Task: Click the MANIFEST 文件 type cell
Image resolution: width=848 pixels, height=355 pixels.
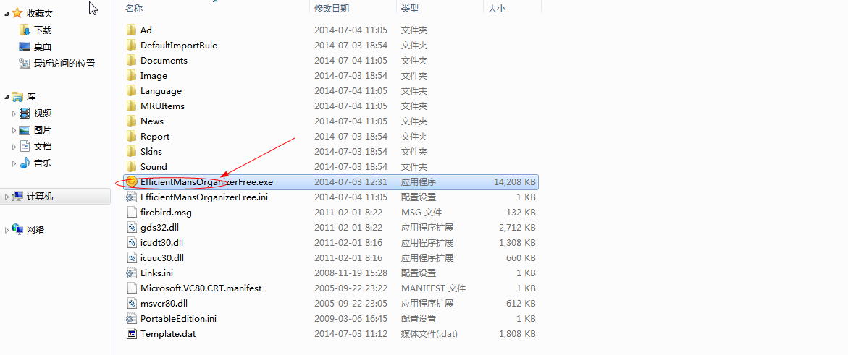Action: tap(433, 288)
